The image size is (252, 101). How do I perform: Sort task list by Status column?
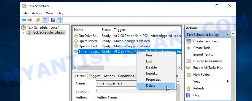pyautogui.click(x=106, y=30)
